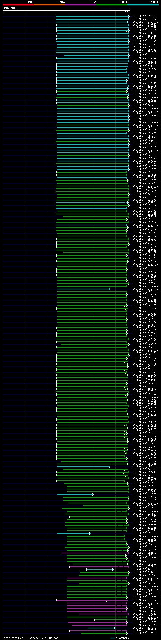Screen dimensions: 161x640
Task: Open the UniRef100_C3Z5Y3 entry
Action: 144,539
